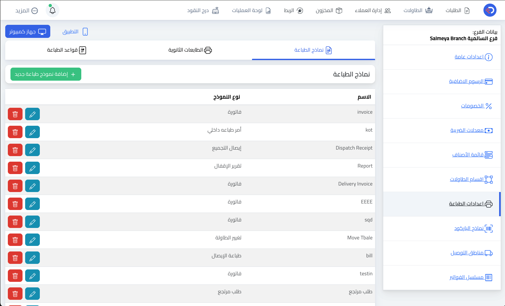Delete the testin template
Image resolution: width=505 pixels, height=306 pixels.
coord(15,276)
